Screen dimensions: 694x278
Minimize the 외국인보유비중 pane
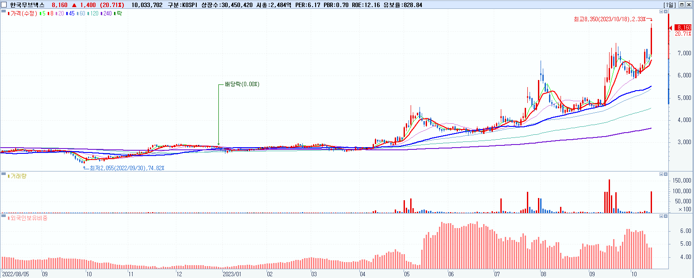click(x=662, y=216)
